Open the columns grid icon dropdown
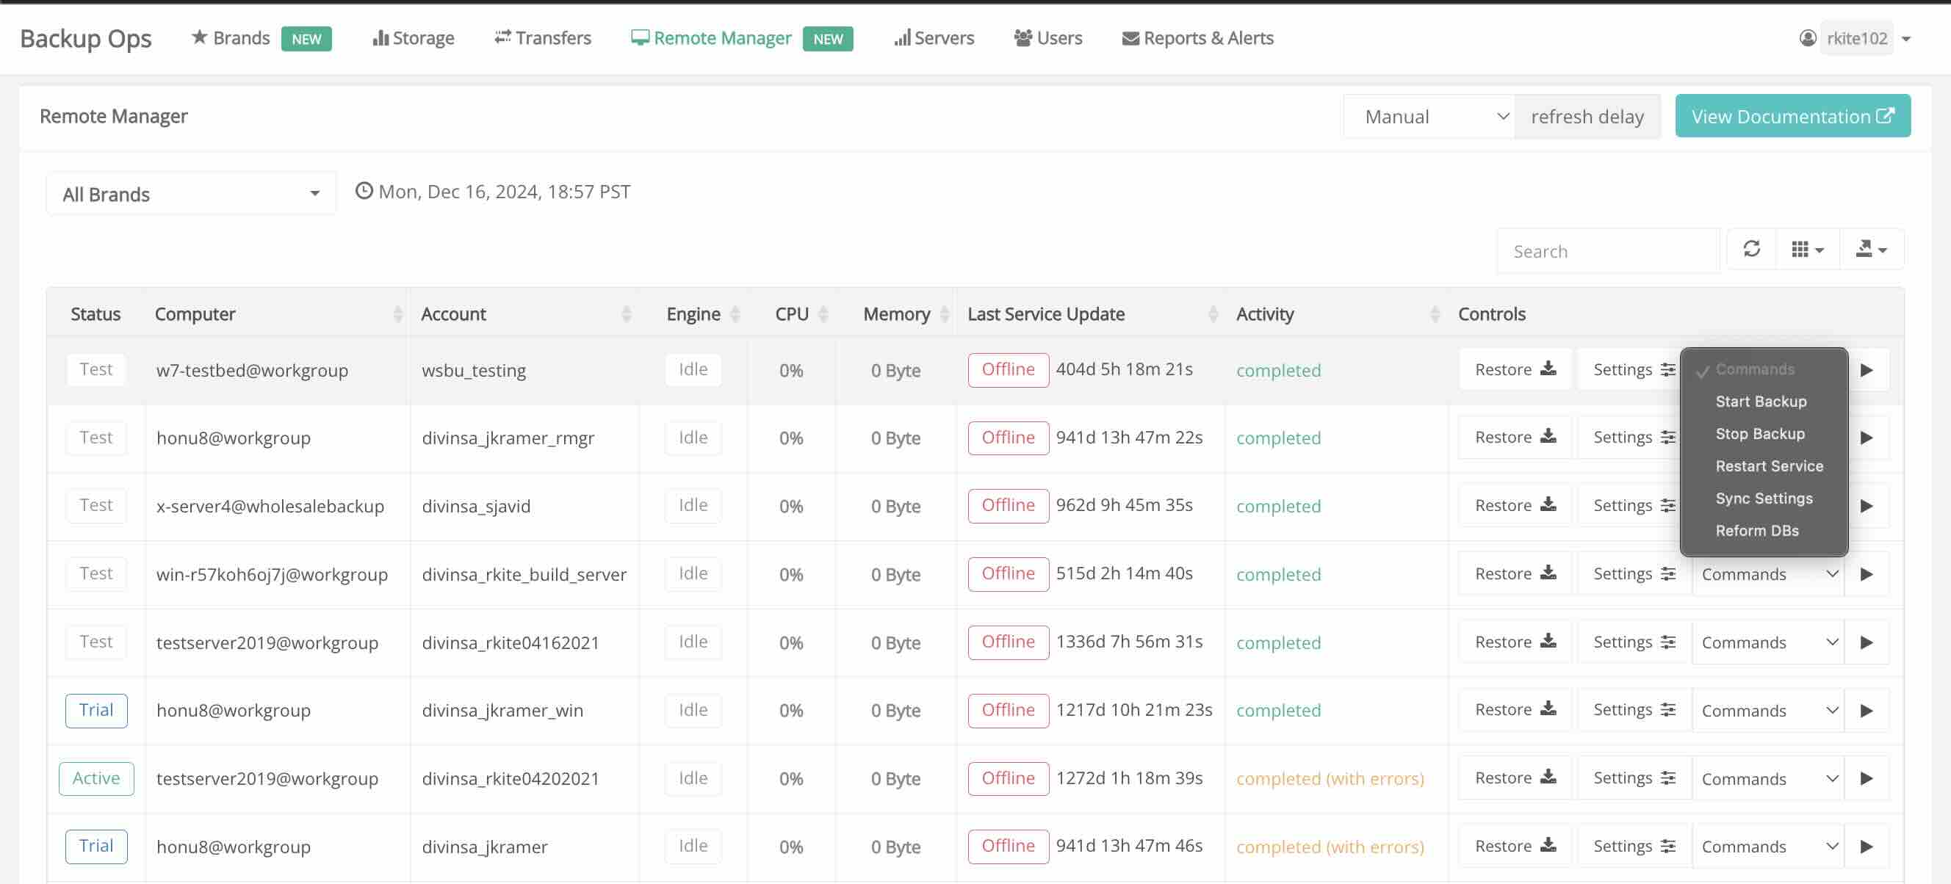 [1808, 249]
